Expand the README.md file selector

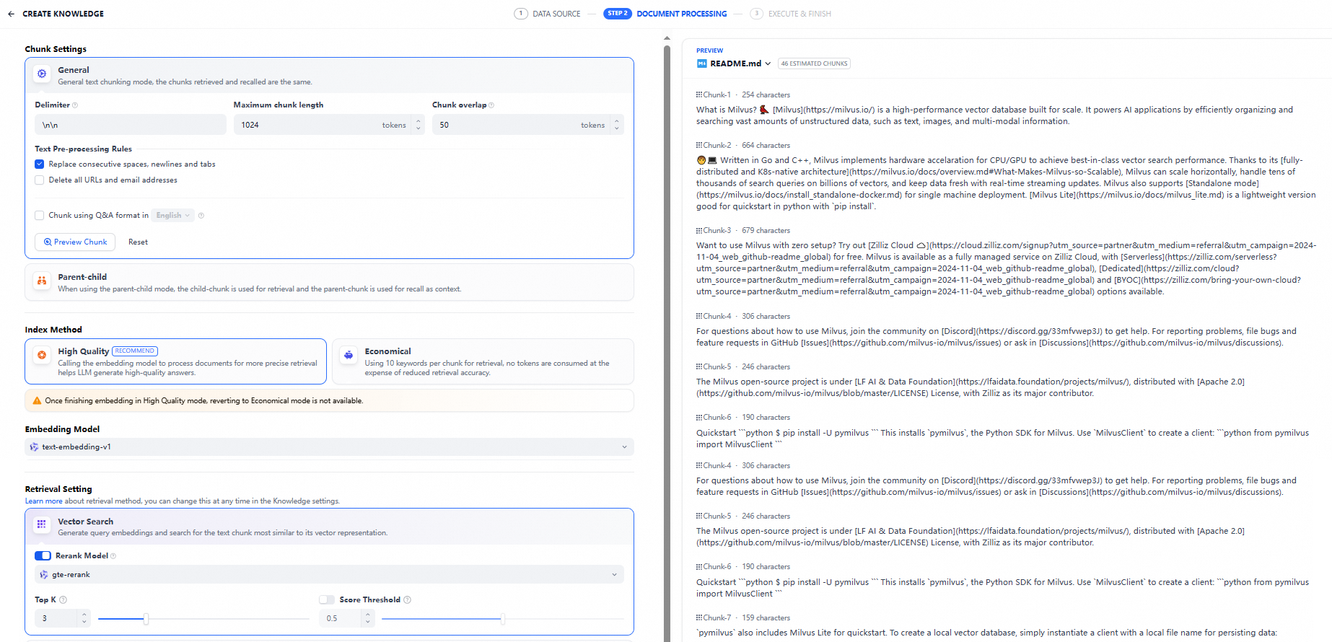(734, 63)
